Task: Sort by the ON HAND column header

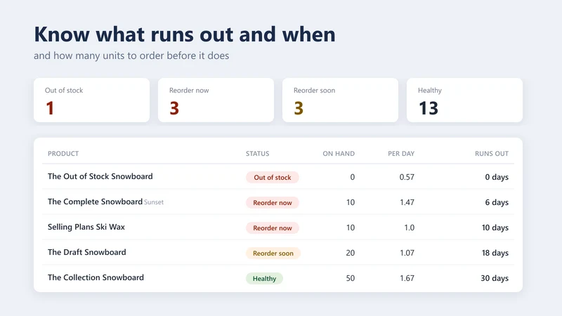Action: [x=339, y=154]
